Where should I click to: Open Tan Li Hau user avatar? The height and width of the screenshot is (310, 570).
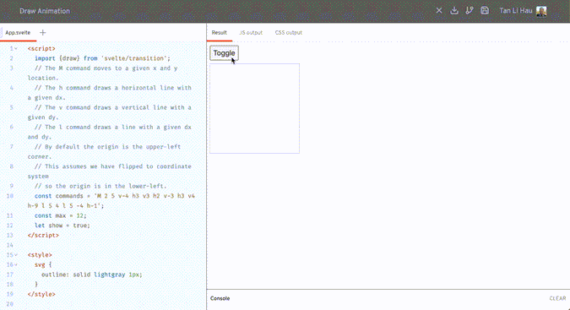(541, 11)
